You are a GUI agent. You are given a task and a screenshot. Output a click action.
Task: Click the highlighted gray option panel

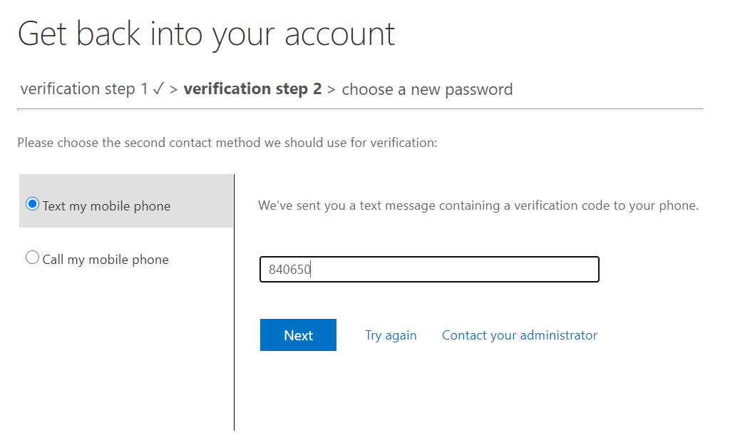tap(126, 201)
